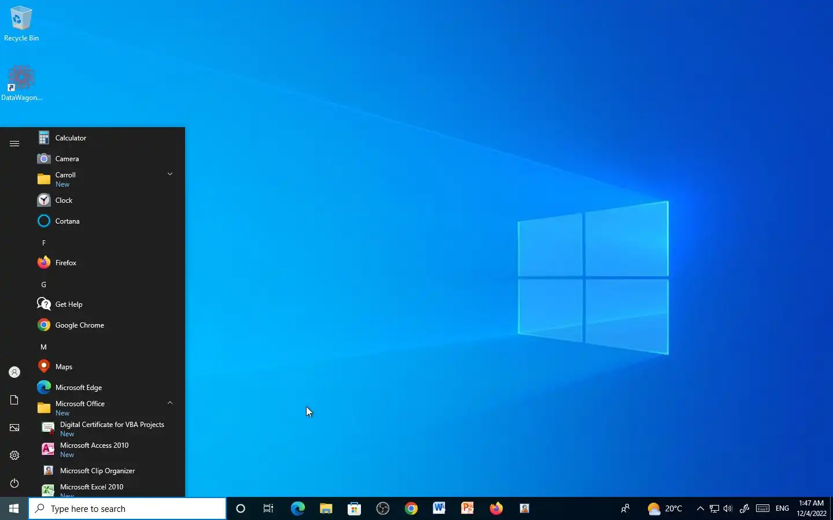Select the DataWagon desktop shortcut
The width and height of the screenshot is (833, 520).
click(21, 84)
